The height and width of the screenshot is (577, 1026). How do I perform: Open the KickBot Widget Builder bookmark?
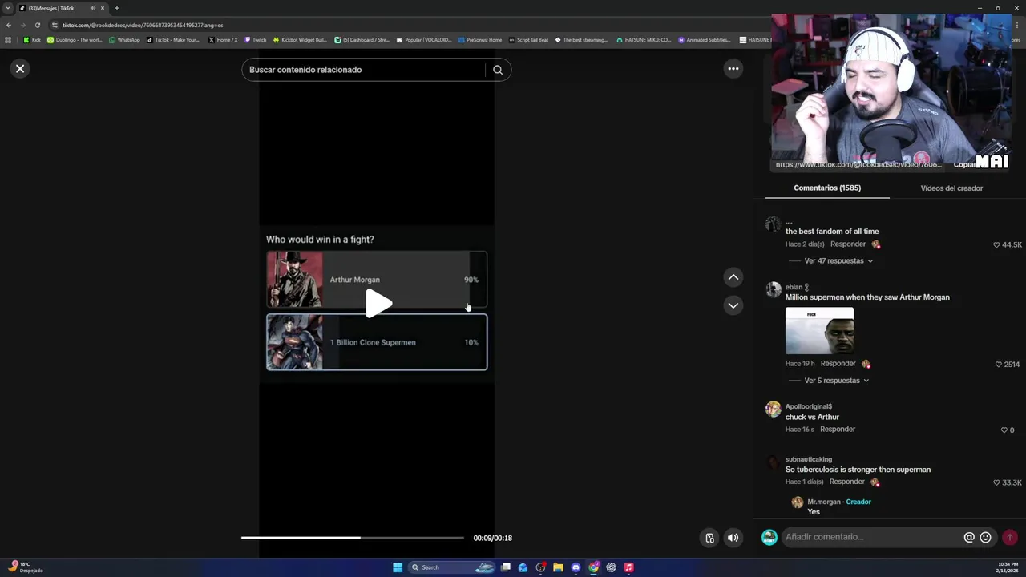pyautogui.click(x=300, y=40)
